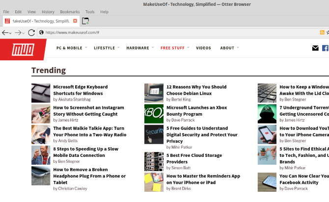Click ABOUT nav link

[227, 48]
